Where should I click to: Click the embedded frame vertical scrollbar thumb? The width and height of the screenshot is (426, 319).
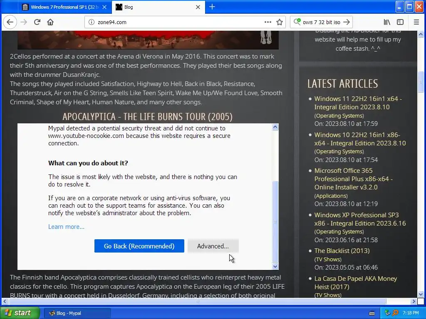pos(275,222)
